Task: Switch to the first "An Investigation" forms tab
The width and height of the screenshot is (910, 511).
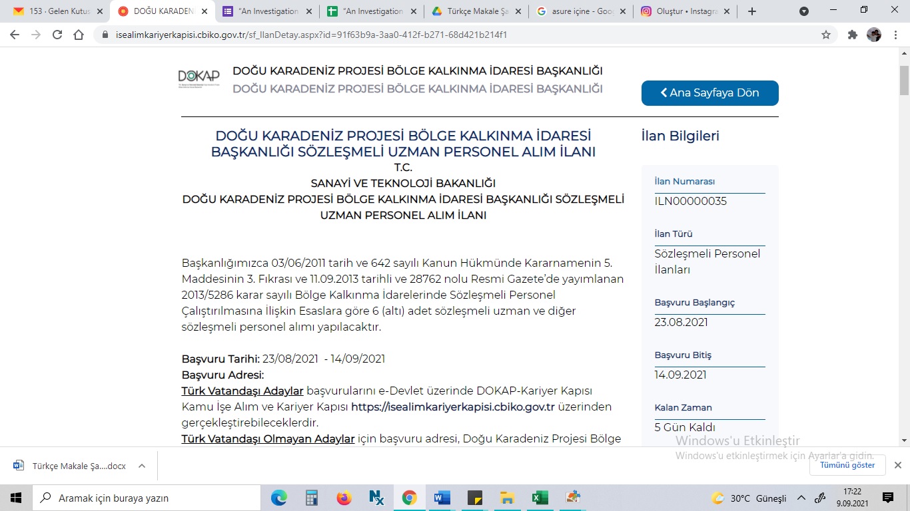Action: tap(265, 11)
